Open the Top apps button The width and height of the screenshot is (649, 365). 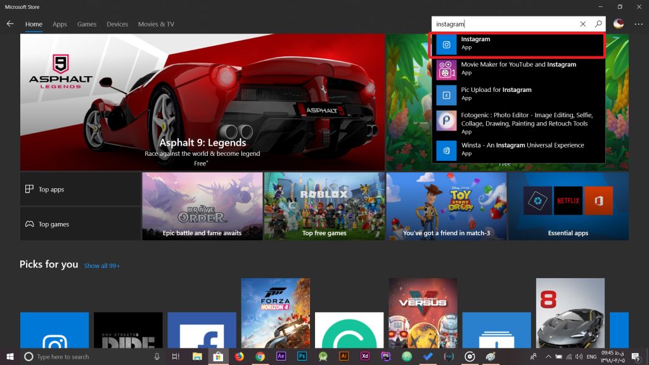[80, 189]
